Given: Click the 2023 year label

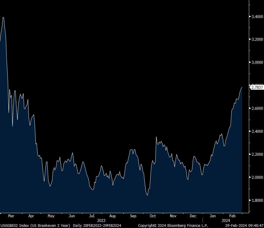Looking at the screenshot, I should (101, 220).
